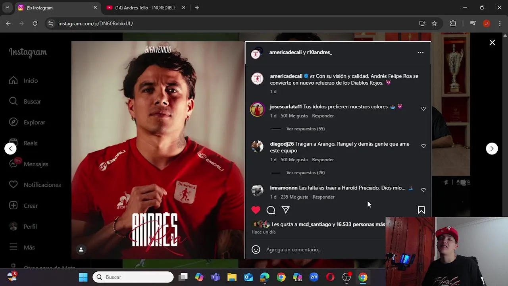Go to the next post arrow
Viewport: 508px width, 286px height.
[x=492, y=149]
